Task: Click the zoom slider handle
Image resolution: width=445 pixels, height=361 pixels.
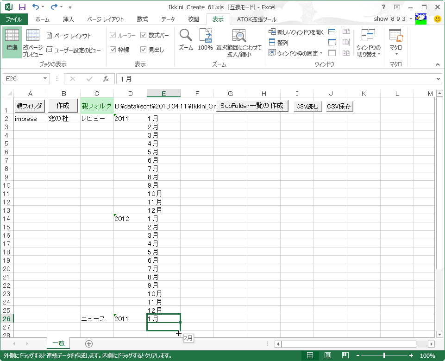Action: tap(384, 355)
